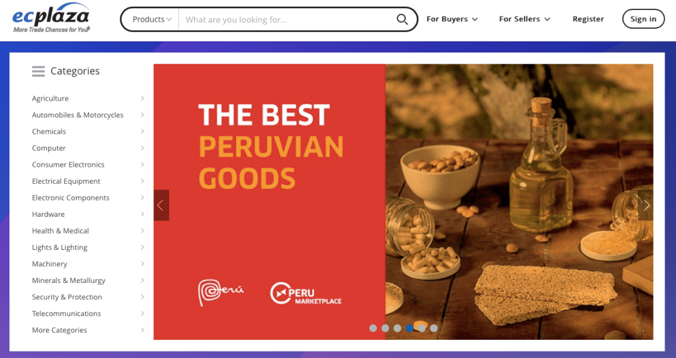Click the Categories hamburger icon
676x358 pixels.
pos(38,71)
